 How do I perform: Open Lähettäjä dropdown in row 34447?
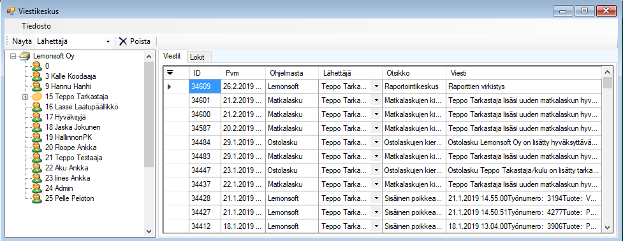point(376,170)
